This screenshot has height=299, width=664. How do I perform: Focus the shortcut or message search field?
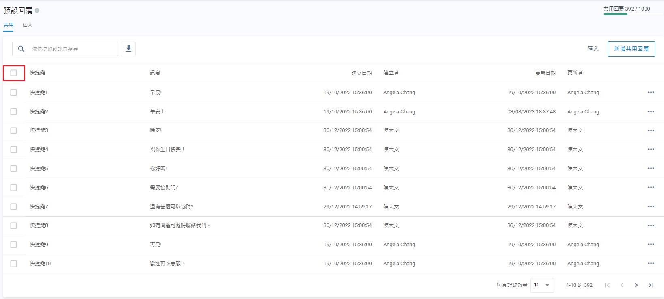coord(73,49)
